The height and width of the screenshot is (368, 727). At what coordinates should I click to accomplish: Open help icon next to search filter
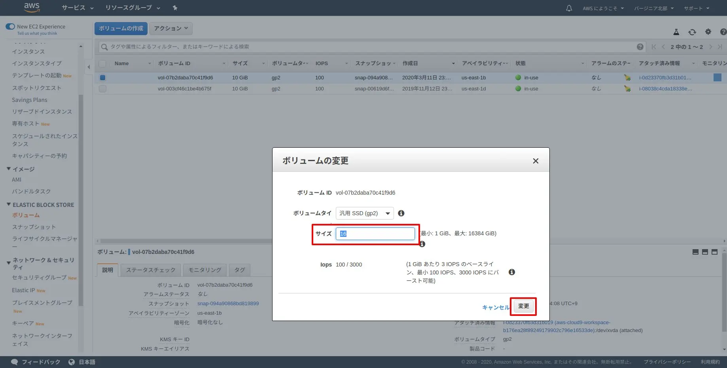[640, 47]
